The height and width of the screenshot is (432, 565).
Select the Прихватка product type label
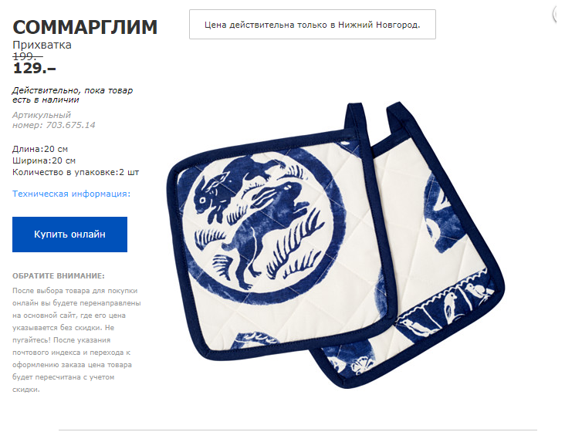click(42, 45)
